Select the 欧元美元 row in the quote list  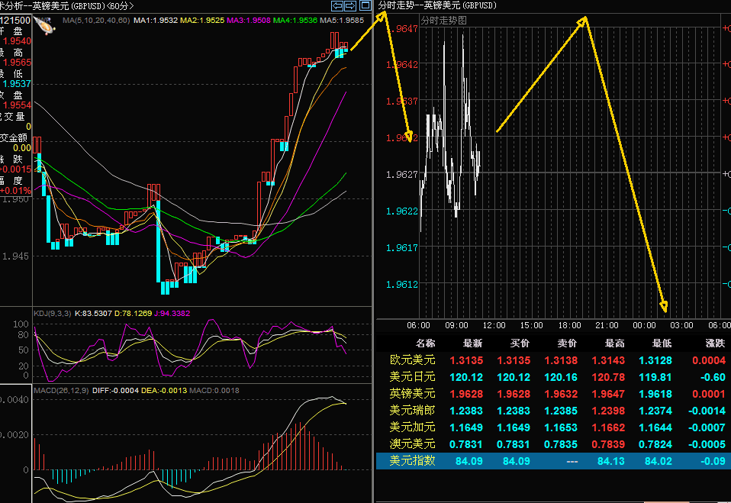click(x=412, y=360)
